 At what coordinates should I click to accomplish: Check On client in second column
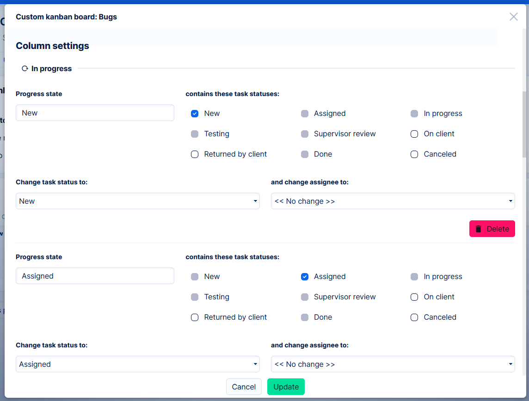tap(414, 297)
